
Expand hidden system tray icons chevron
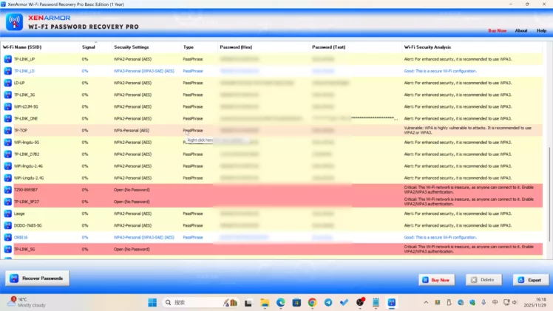coord(426,302)
